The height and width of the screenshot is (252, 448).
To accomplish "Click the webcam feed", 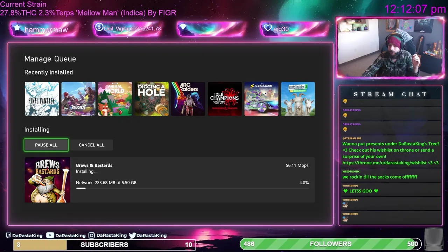I will [390, 48].
